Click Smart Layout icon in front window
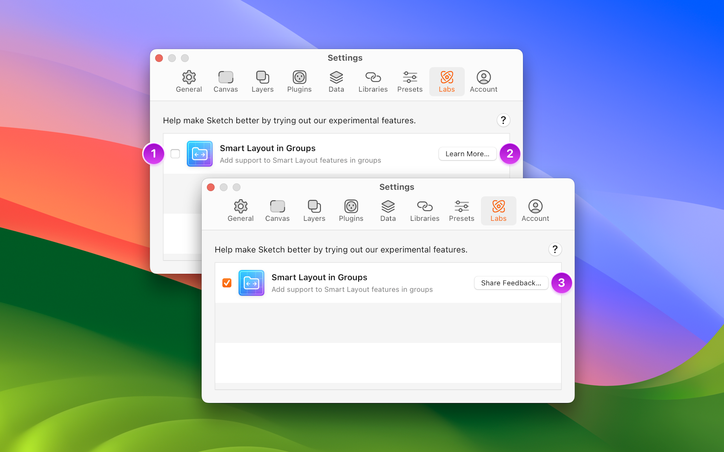The height and width of the screenshot is (452, 724). click(252, 283)
